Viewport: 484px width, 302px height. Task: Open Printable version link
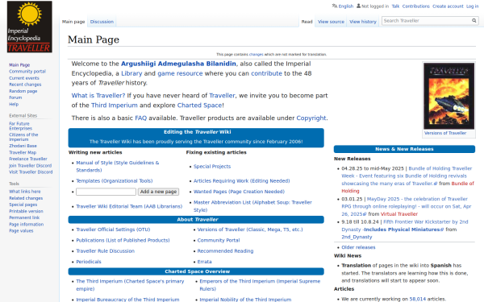[26, 211]
